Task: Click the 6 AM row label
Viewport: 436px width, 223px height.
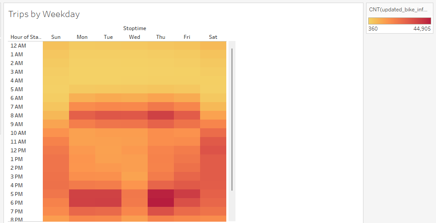Action: [17, 98]
